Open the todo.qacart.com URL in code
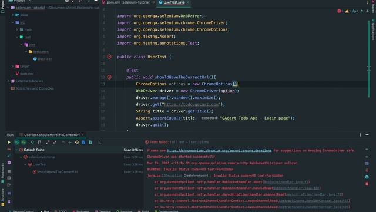The height and width of the screenshot is (212, 376). click(x=191, y=105)
